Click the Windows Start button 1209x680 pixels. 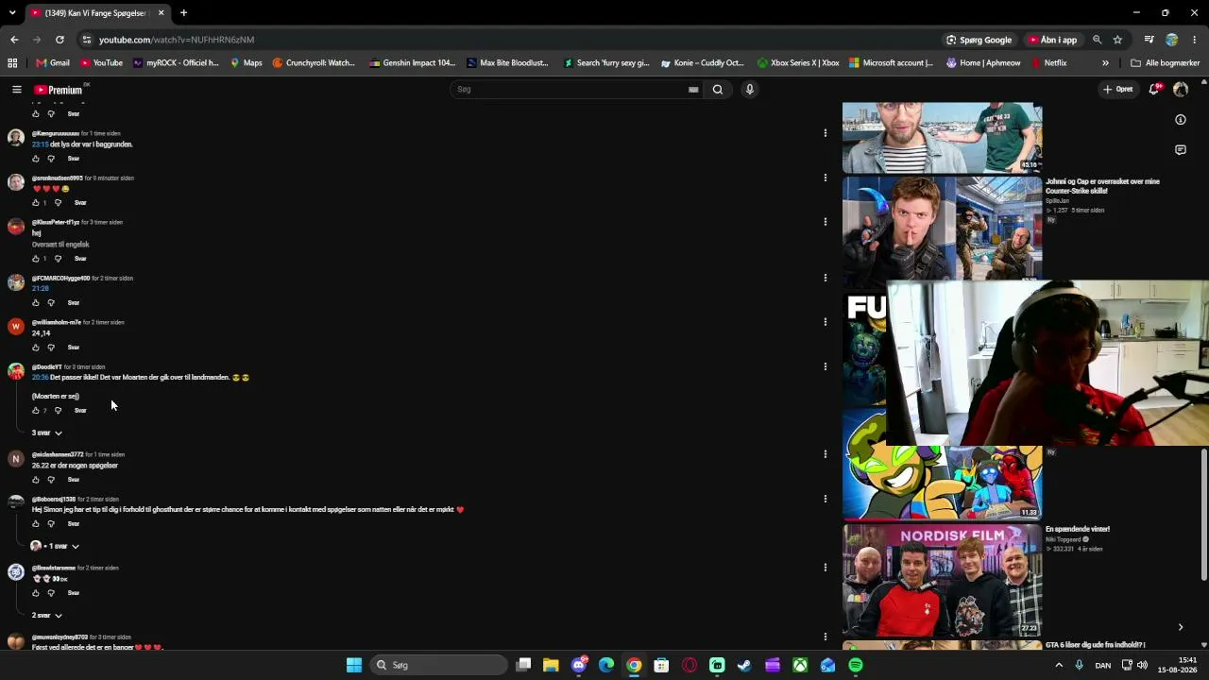[354, 665]
